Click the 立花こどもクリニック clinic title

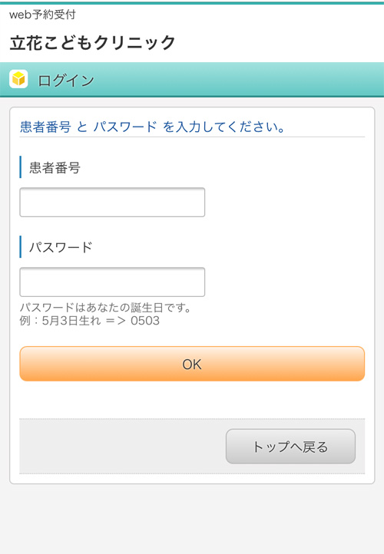(93, 43)
